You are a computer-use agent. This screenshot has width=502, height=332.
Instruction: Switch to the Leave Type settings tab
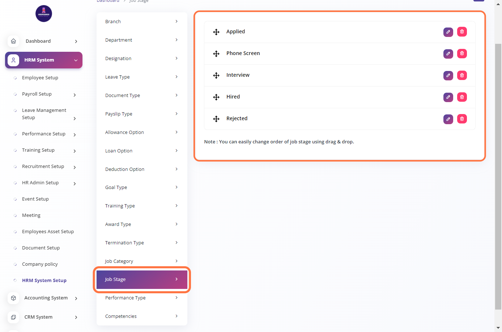click(x=141, y=77)
